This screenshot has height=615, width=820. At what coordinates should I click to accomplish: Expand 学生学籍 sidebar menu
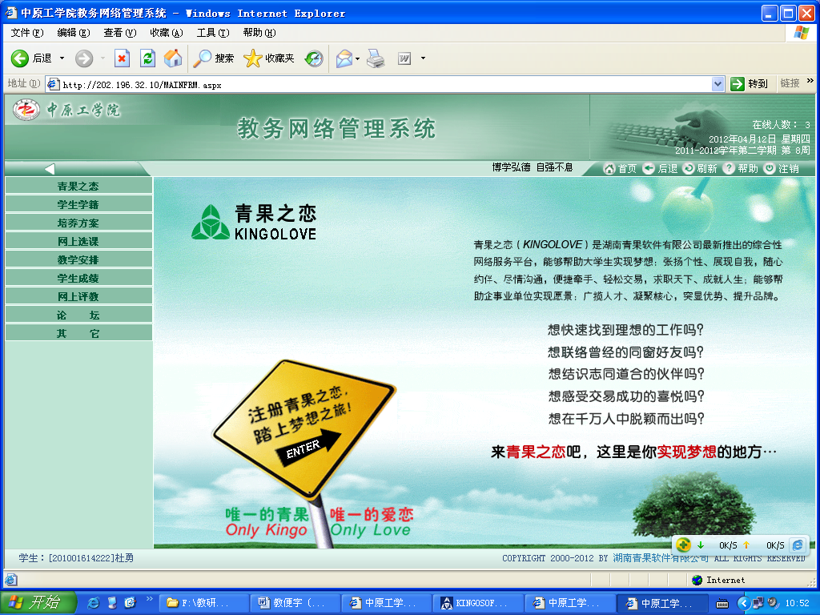(x=78, y=204)
